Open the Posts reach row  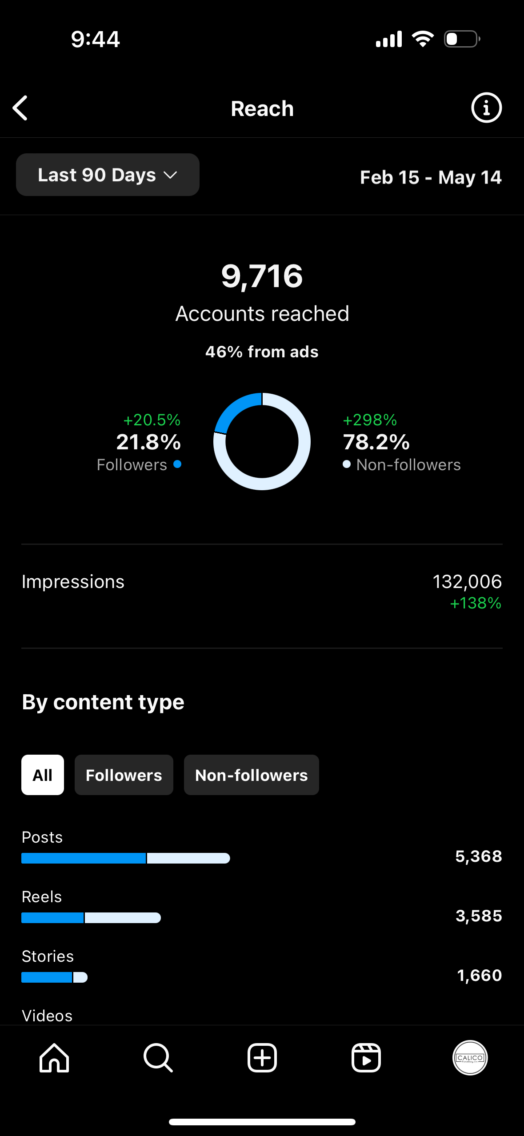coord(261,849)
